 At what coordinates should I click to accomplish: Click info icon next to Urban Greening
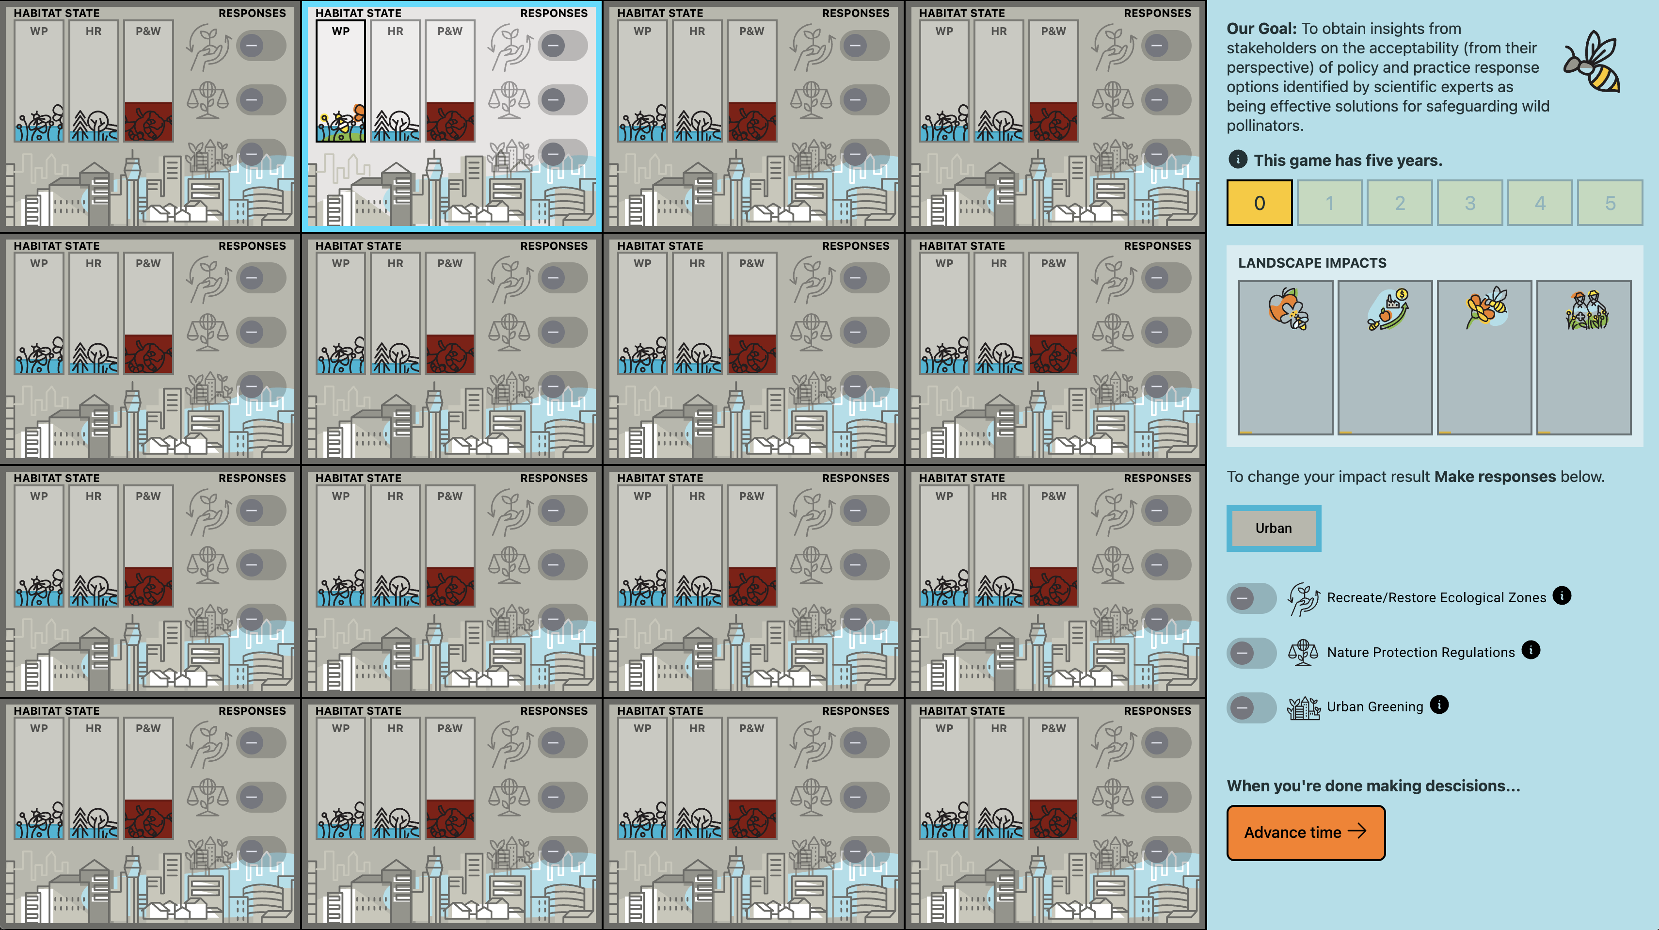tap(1439, 705)
